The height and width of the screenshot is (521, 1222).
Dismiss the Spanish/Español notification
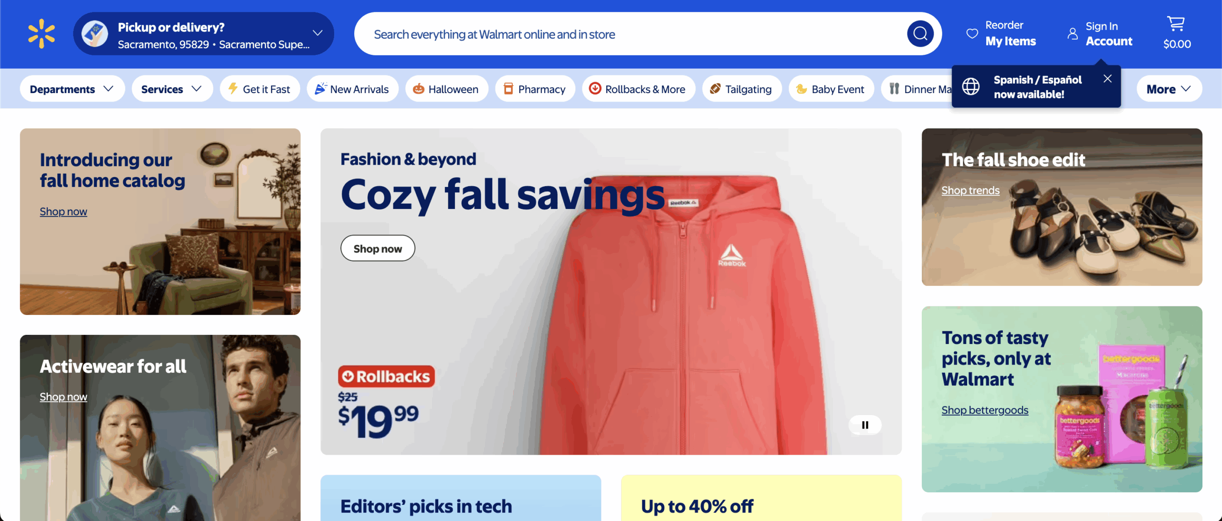click(1107, 79)
